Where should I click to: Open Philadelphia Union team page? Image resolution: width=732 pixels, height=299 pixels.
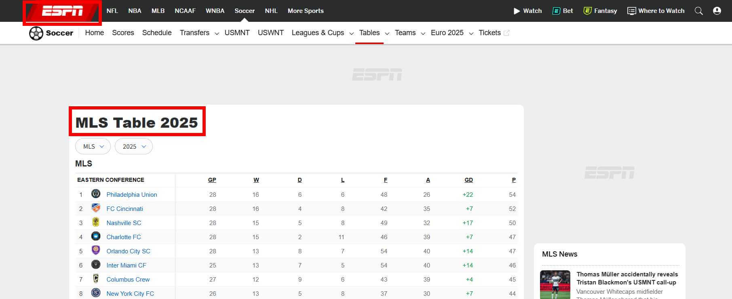pyautogui.click(x=132, y=194)
